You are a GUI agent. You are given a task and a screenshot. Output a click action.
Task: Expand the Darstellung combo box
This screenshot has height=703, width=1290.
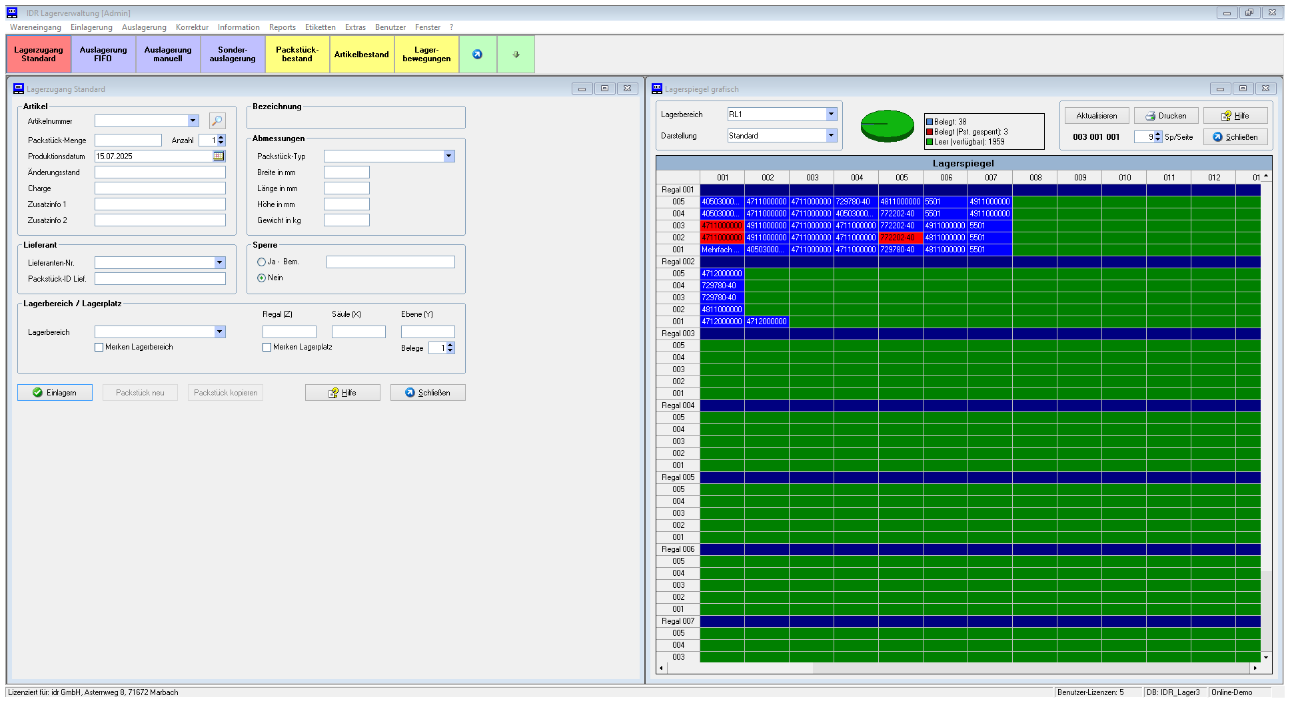click(x=831, y=136)
